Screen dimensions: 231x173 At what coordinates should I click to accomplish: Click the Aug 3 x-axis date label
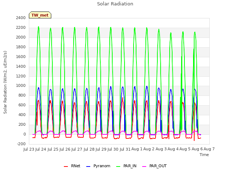click(x=161, y=149)
